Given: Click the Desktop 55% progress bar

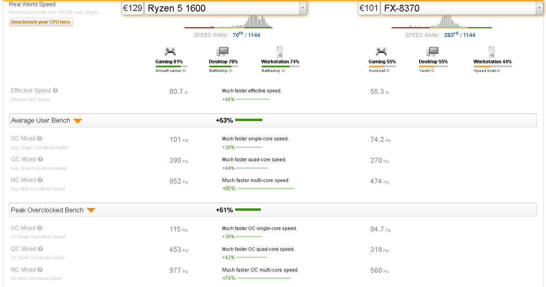Looking at the screenshot, I should (433, 66).
